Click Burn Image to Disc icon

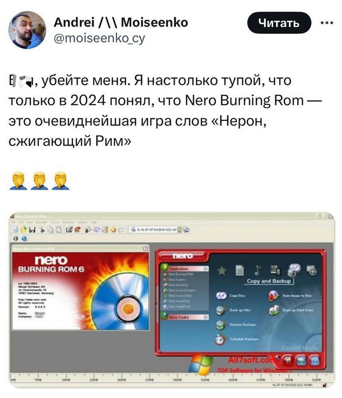tap(274, 296)
